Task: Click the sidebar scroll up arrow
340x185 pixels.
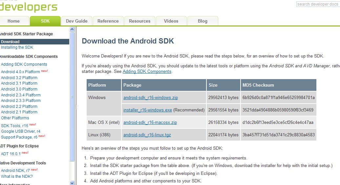Action: tap(72, 29)
